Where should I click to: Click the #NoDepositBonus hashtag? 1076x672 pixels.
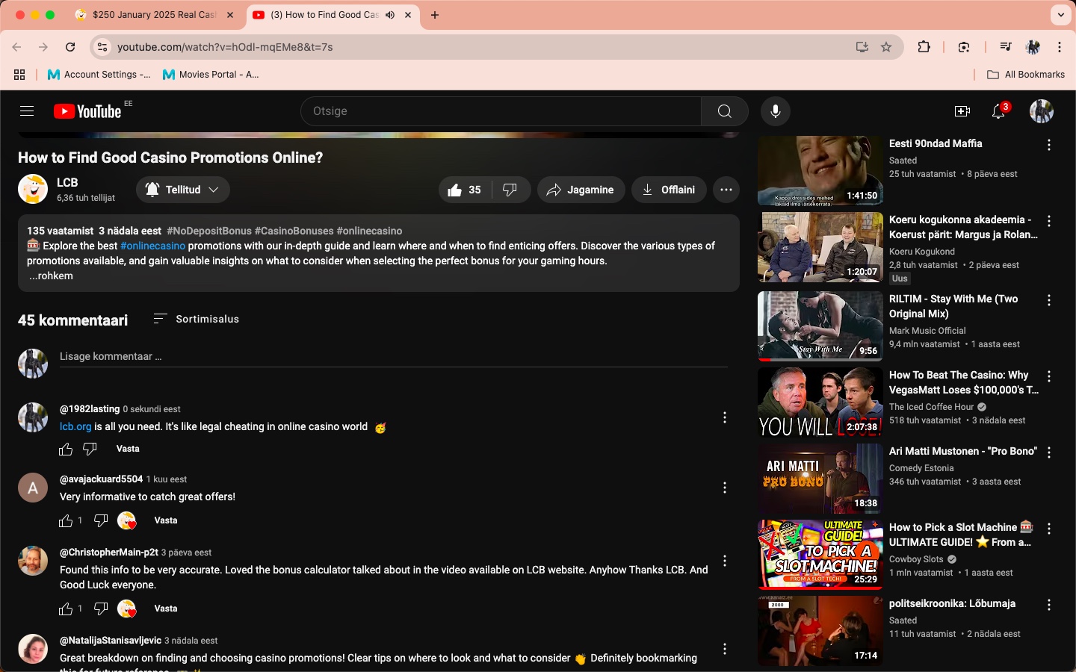[209, 231]
